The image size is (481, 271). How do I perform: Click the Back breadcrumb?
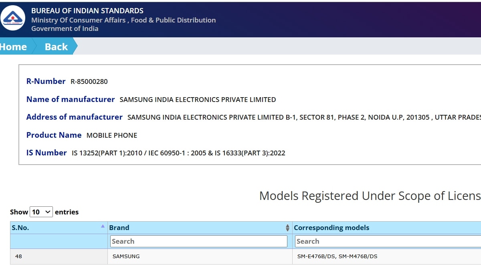(x=56, y=47)
